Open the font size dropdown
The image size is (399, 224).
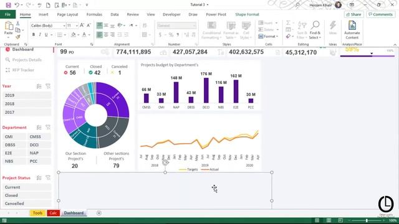click(76, 26)
